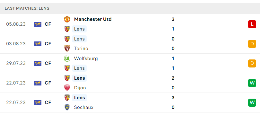Click world flag icon for the 29.07.23 match
Screen dimensions: 260x116
38,63
